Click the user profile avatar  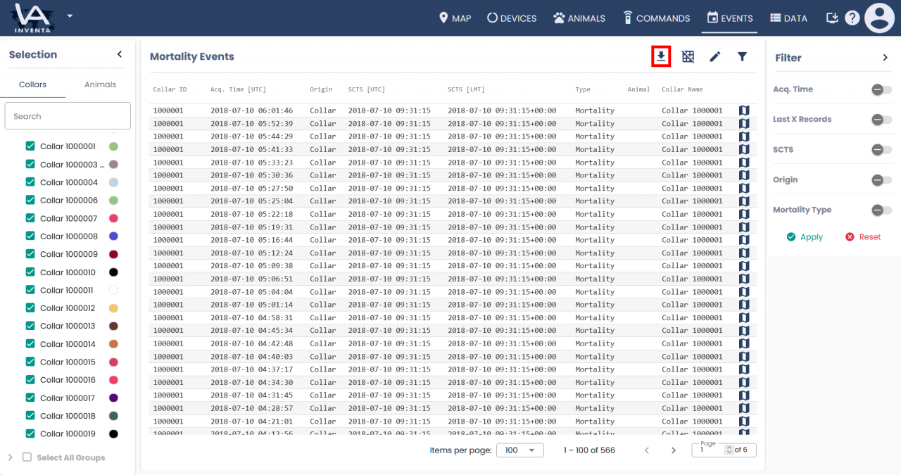pos(879,18)
